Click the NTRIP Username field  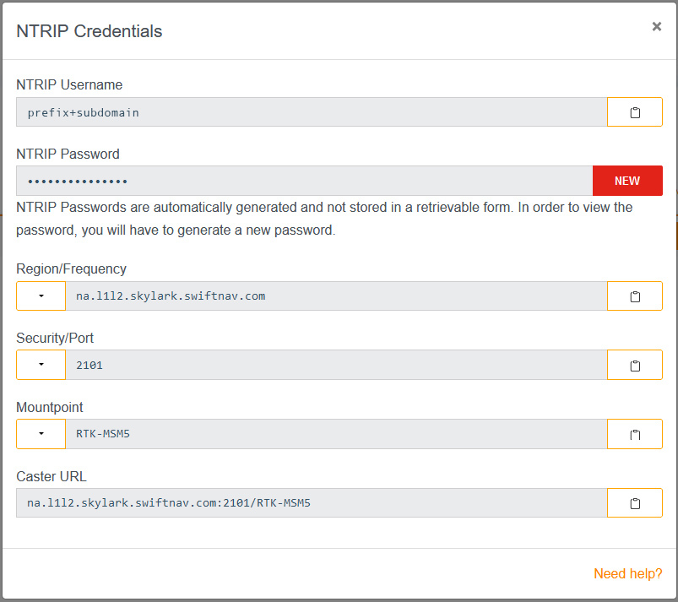[311, 112]
